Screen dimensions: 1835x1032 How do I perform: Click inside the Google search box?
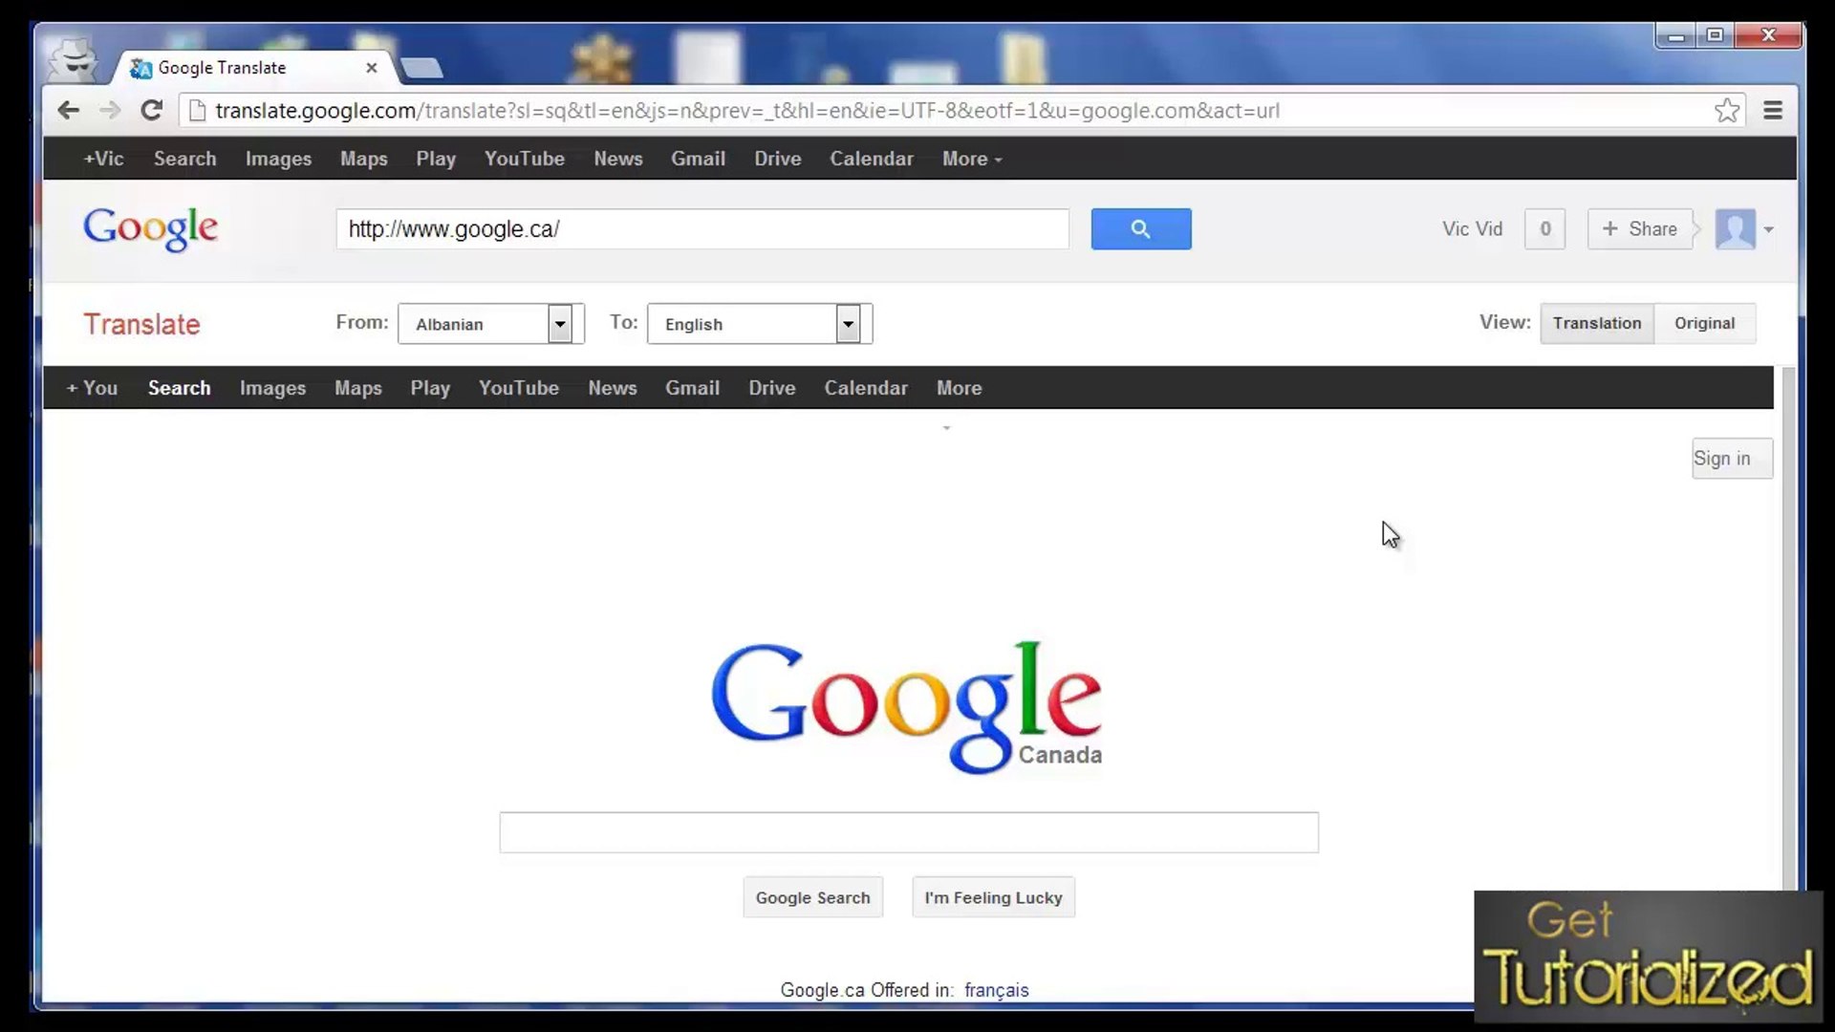tap(907, 832)
